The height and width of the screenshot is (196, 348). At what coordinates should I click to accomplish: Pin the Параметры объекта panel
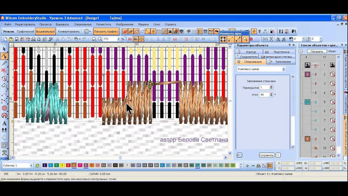click(290, 45)
